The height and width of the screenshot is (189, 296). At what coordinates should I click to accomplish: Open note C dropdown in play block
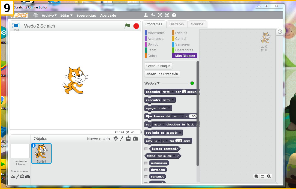click(x=157, y=141)
